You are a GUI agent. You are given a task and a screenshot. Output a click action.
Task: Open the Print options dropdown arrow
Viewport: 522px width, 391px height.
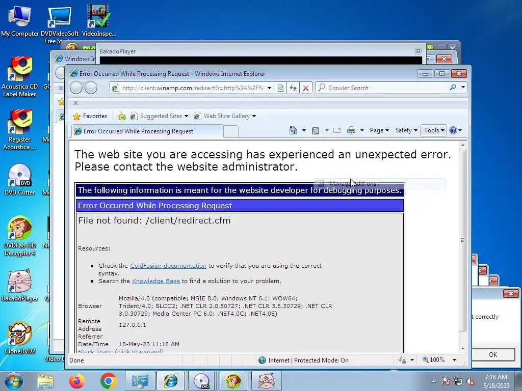pos(362,130)
